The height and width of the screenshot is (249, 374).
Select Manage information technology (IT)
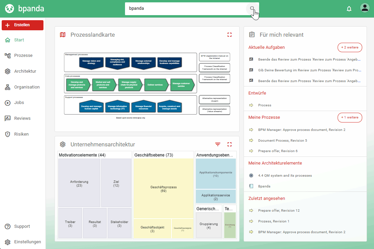117,107
